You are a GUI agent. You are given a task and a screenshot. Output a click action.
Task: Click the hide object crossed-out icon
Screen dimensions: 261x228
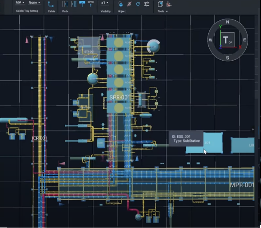point(129,4)
